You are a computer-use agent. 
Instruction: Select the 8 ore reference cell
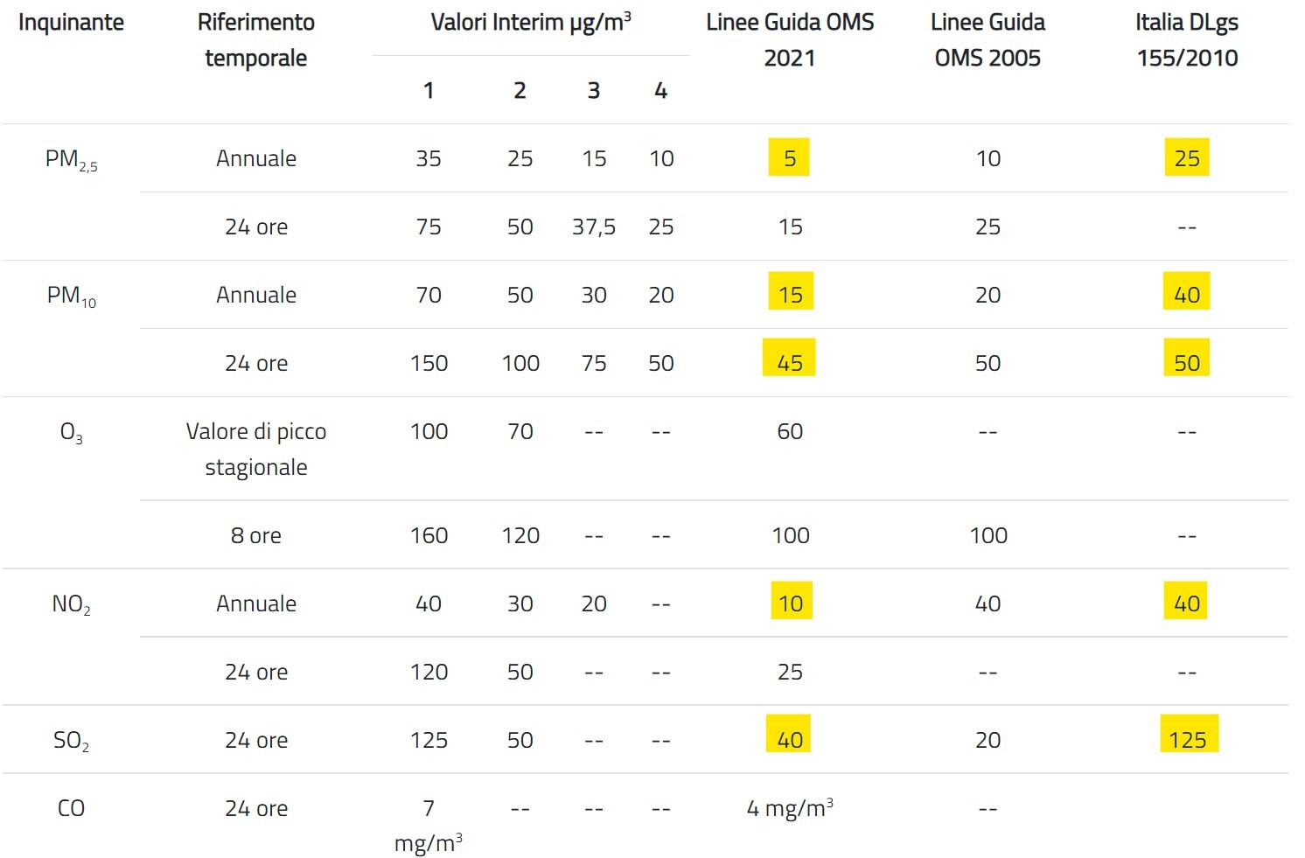pyautogui.click(x=256, y=535)
